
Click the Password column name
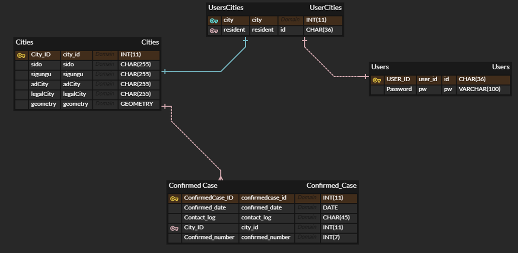[x=400, y=90]
